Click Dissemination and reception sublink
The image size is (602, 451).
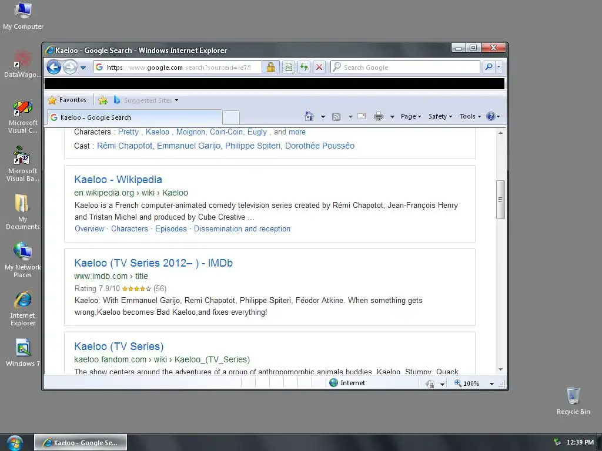coord(242,229)
